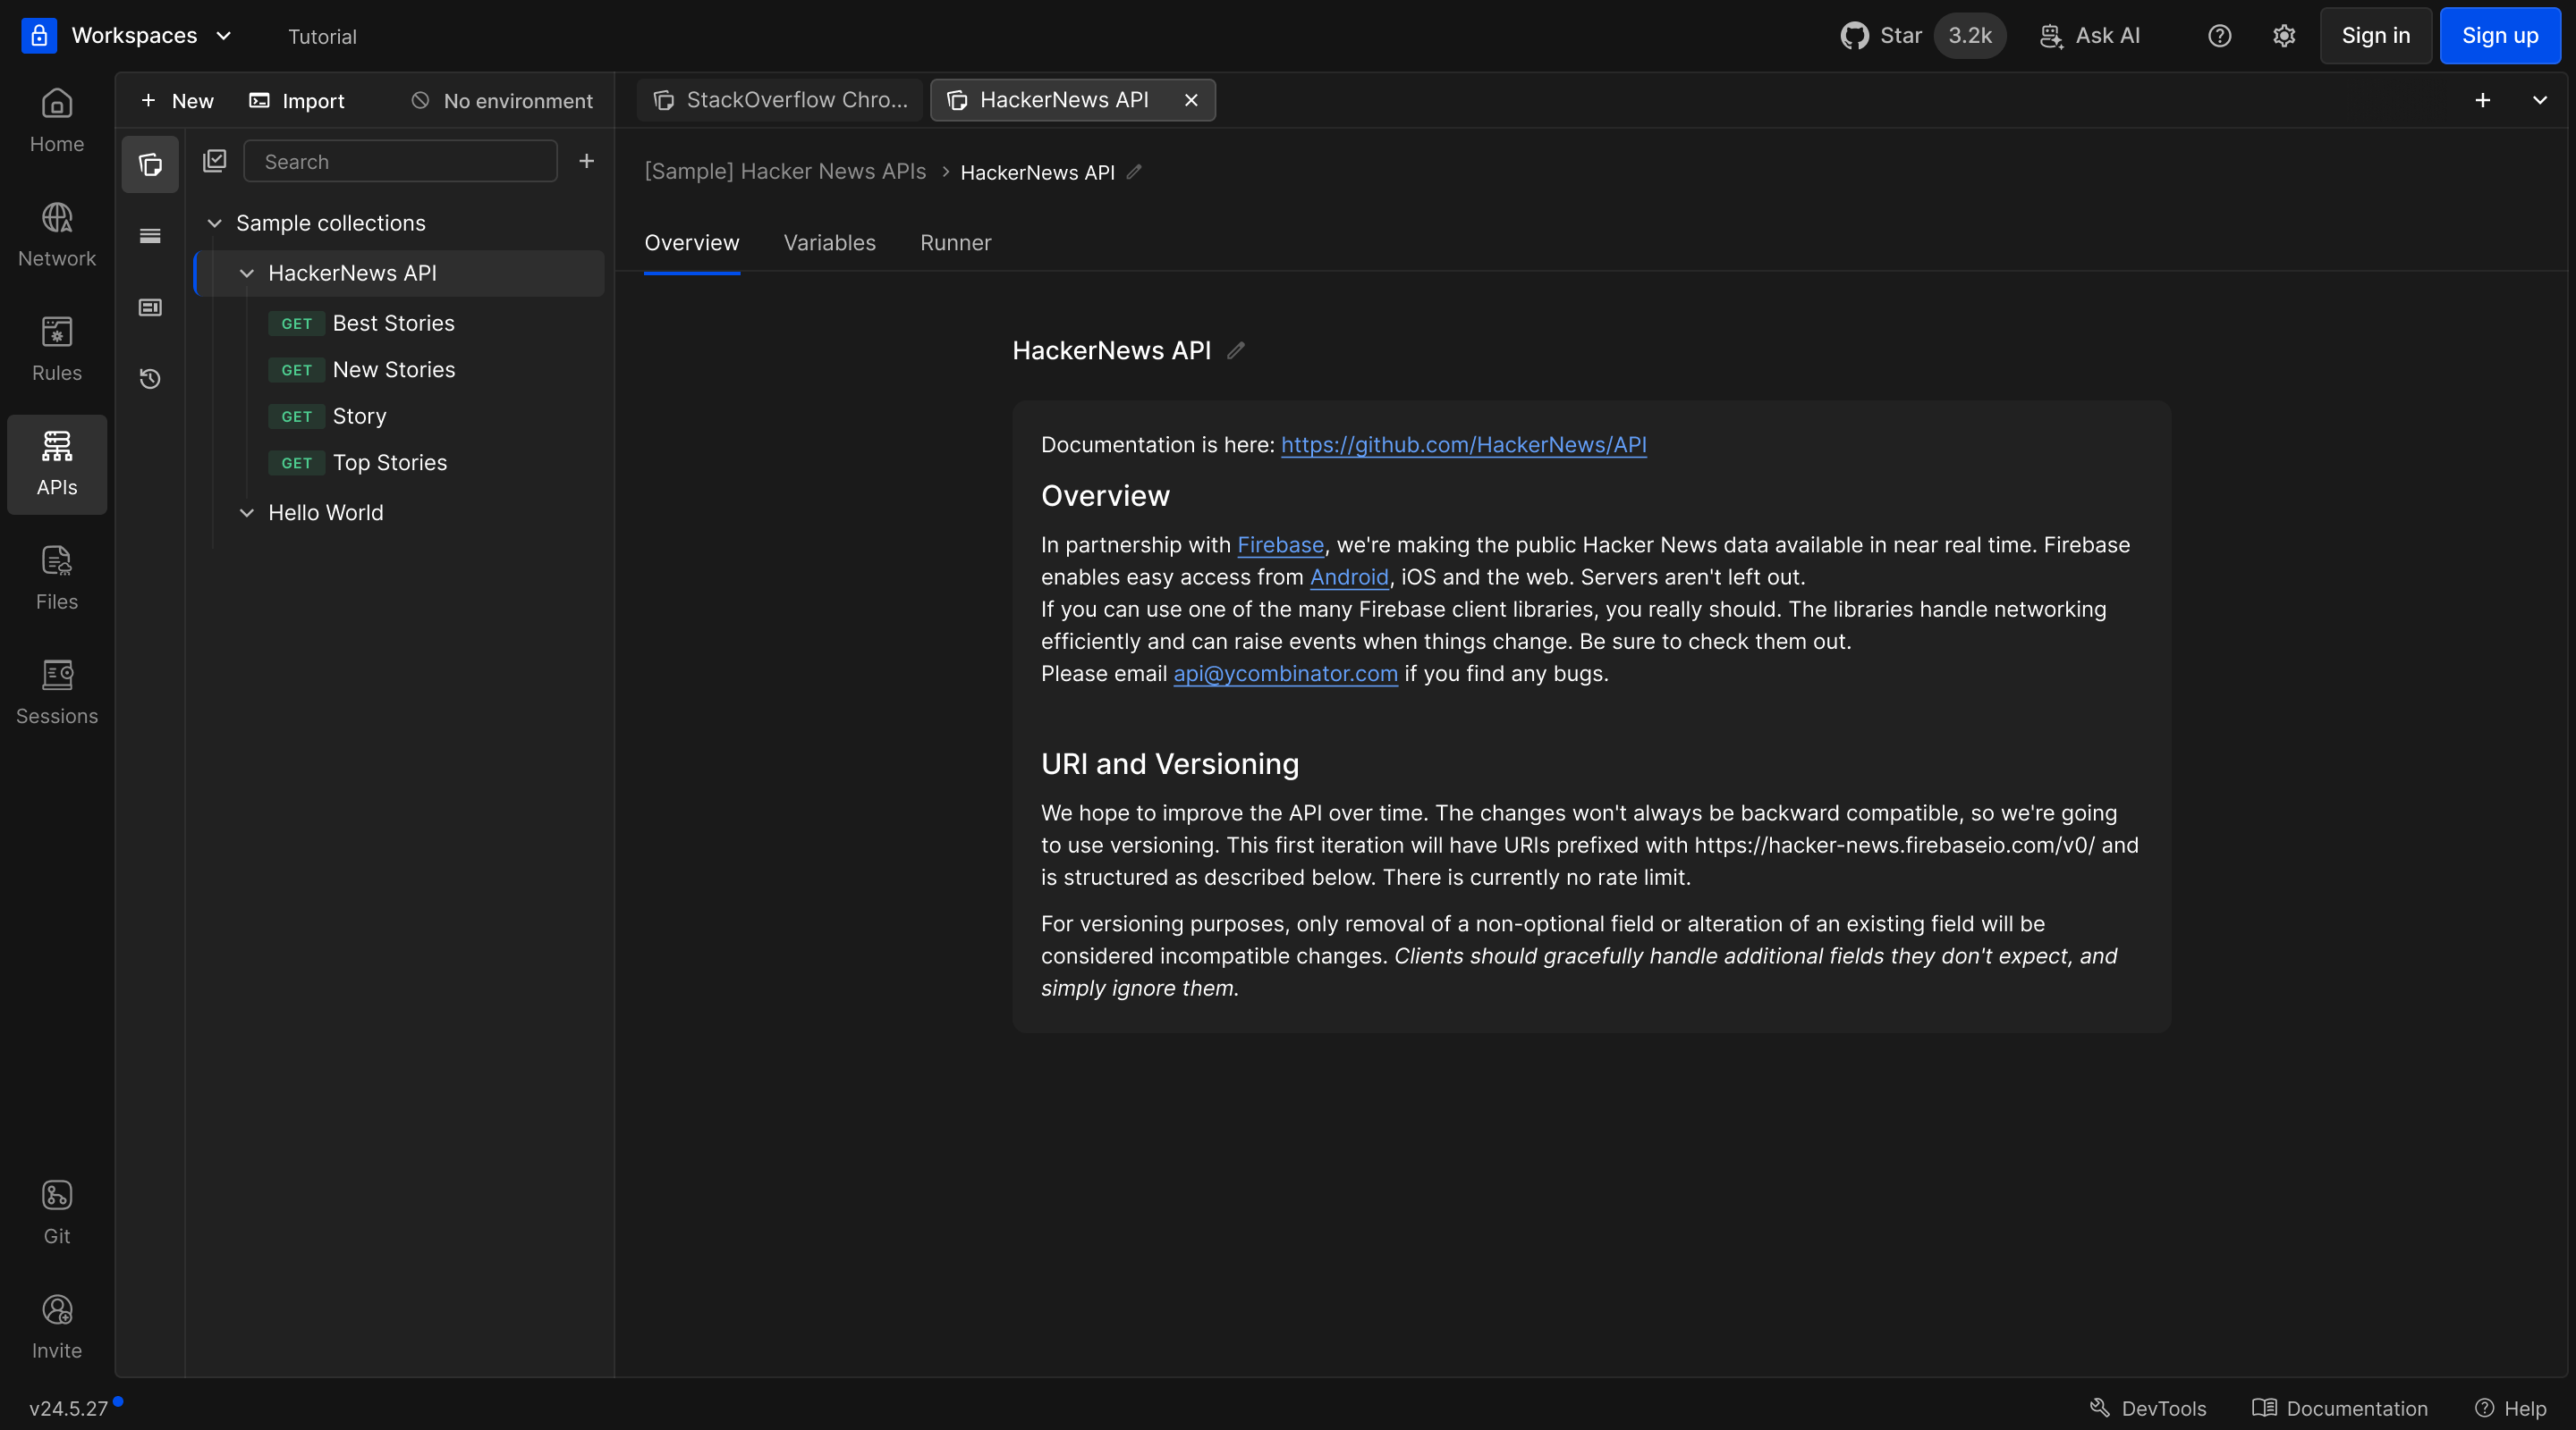2576x1430 pixels.
Task: Open a new tab with plus icon
Action: (2482, 100)
